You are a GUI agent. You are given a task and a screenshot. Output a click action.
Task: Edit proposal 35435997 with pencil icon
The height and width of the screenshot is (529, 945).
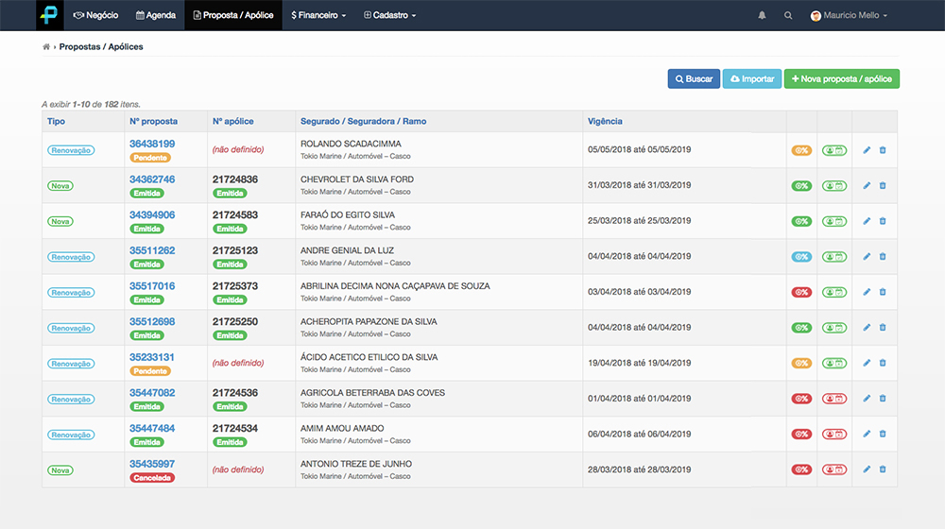pyautogui.click(x=867, y=469)
